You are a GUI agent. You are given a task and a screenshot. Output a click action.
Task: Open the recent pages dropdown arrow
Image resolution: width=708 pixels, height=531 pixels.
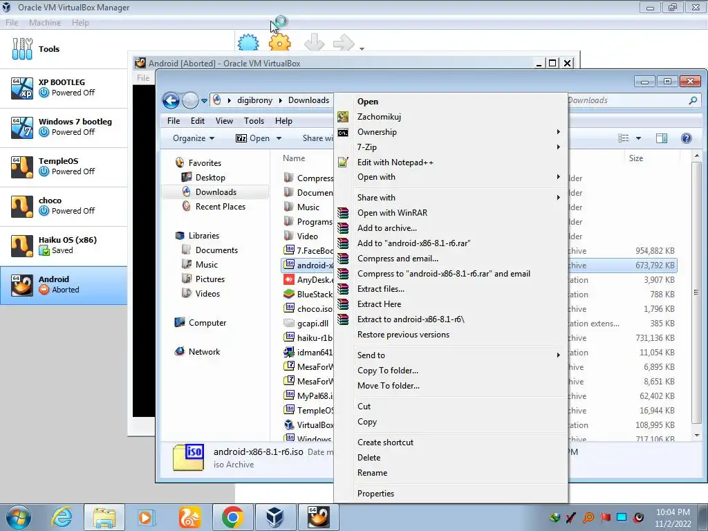(204, 101)
